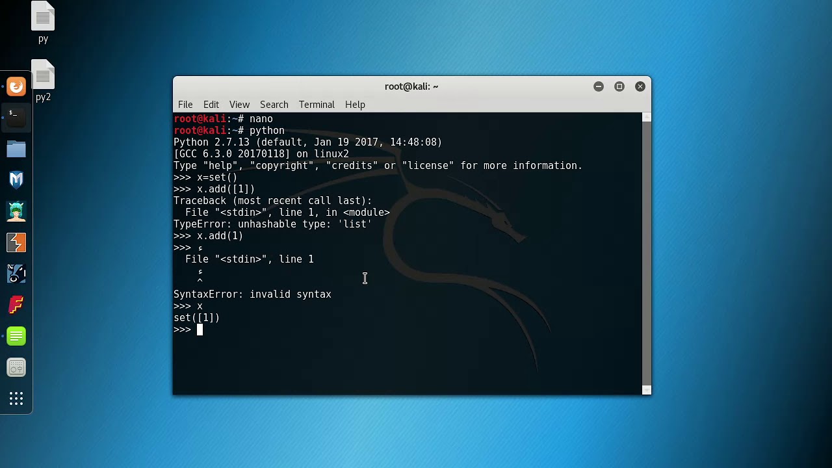The height and width of the screenshot is (468, 832).
Task: Launch Faraday from the dock
Action: tap(16, 305)
